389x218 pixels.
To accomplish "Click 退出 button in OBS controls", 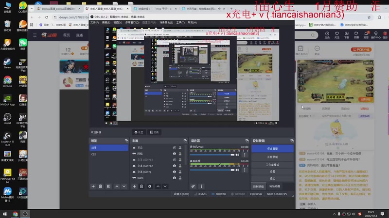I will click(x=272, y=178).
